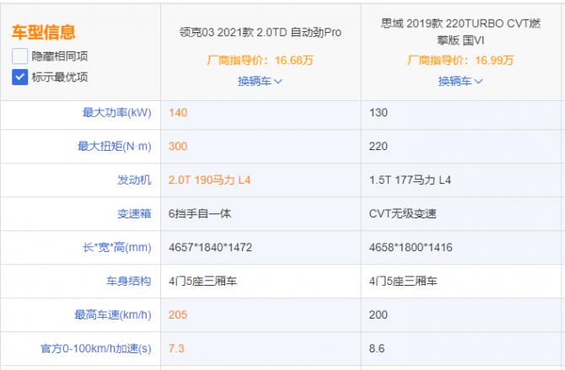Click the 车型信息 heading
The width and height of the screenshot is (565, 370).
tap(43, 33)
